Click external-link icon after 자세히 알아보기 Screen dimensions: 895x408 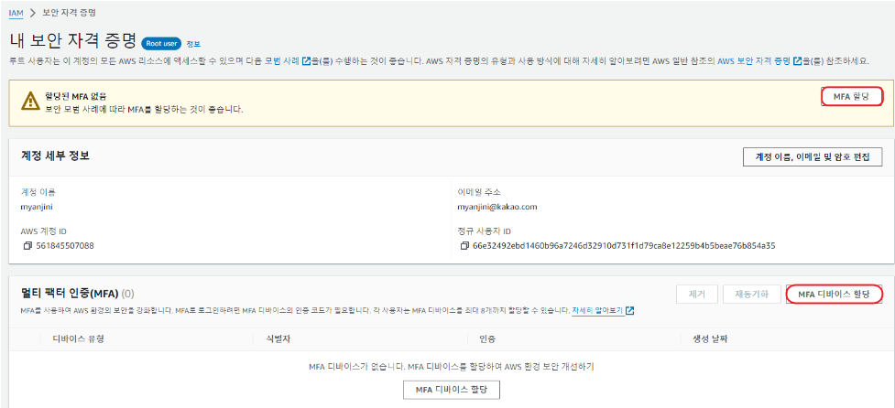point(630,310)
